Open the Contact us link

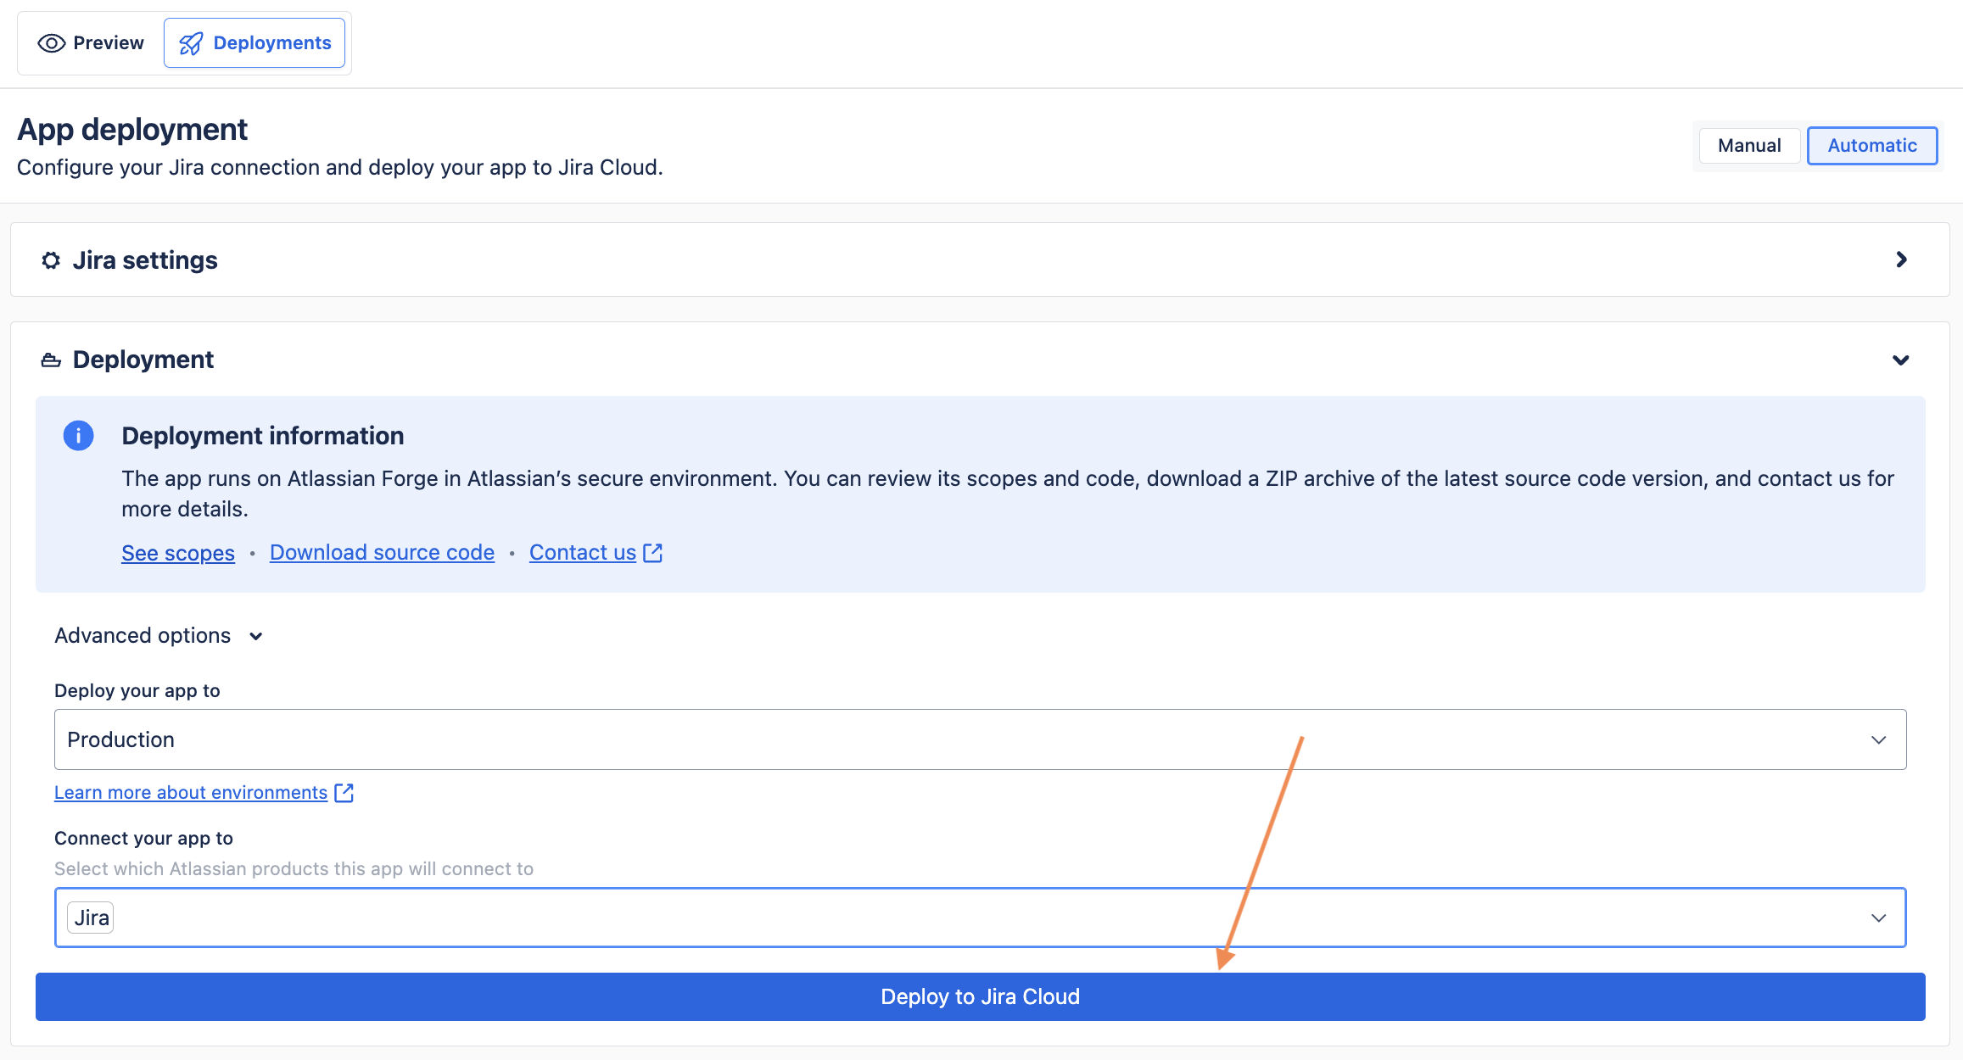tap(583, 553)
